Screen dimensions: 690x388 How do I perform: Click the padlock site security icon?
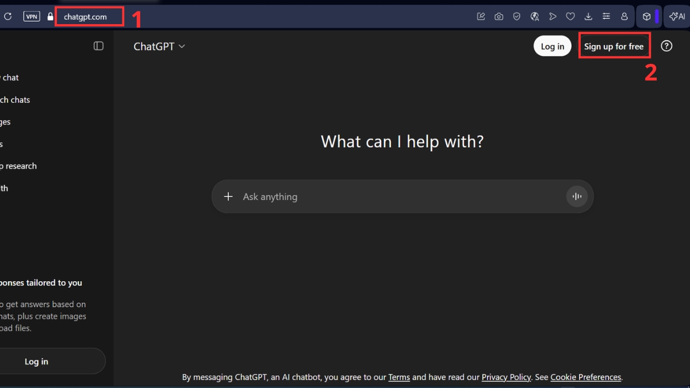50,17
